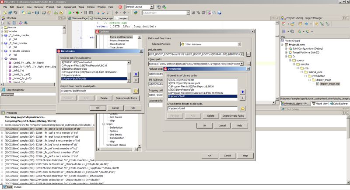This screenshot has width=350, height=190.
Task: Move library path up with blue arrow
Action: (243, 92)
